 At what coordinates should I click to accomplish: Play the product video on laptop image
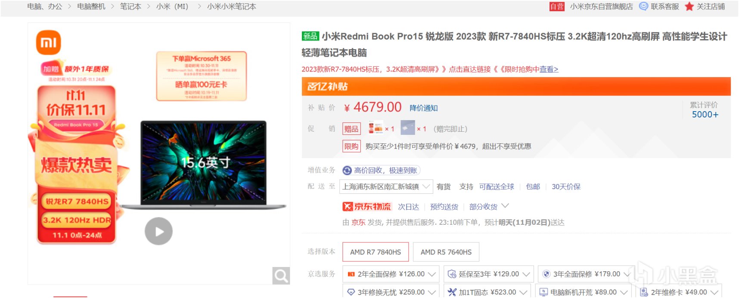point(158,231)
